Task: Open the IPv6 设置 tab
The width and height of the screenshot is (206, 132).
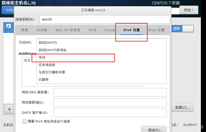Action: (x=156, y=30)
